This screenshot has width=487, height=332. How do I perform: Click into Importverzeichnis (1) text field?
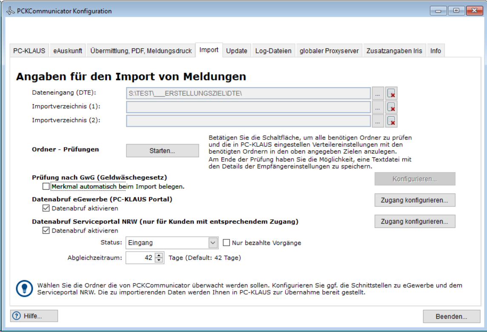click(x=248, y=107)
